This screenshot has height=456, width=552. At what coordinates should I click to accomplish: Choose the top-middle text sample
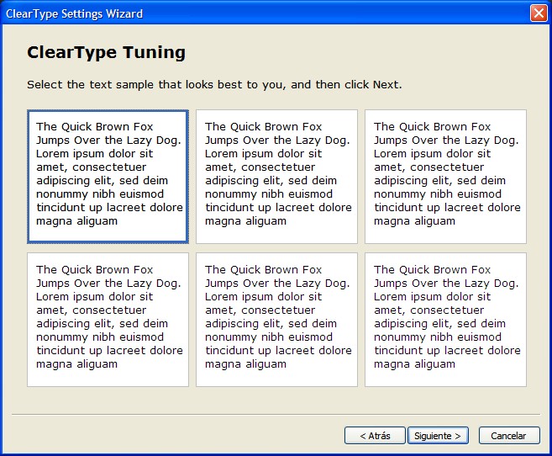pos(276,177)
